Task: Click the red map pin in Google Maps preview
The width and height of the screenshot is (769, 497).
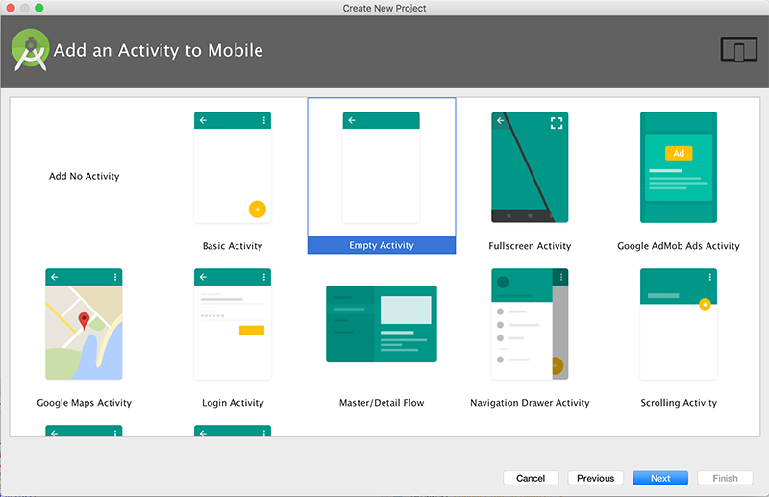Action: [84, 321]
